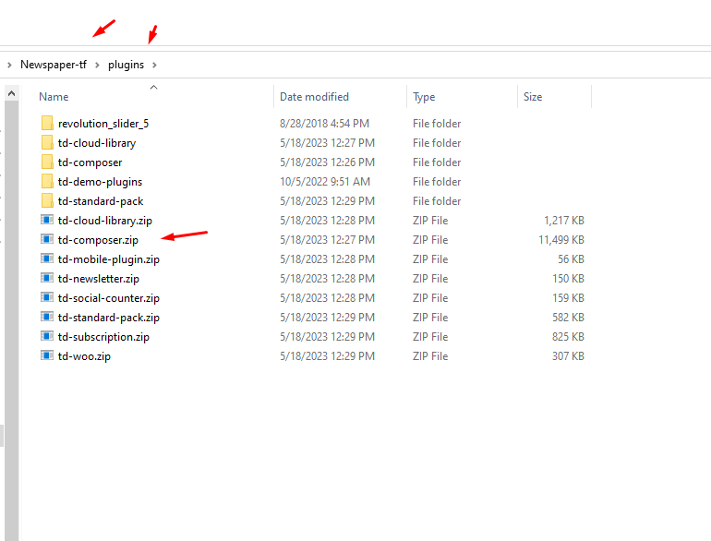This screenshot has height=541, width=711.
Task: Expand the chevron before Newspaper-tf breadcrumb
Action: 9,65
